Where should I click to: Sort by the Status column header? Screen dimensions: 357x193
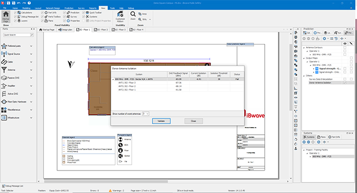pyautogui.click(x=237, y=74)
